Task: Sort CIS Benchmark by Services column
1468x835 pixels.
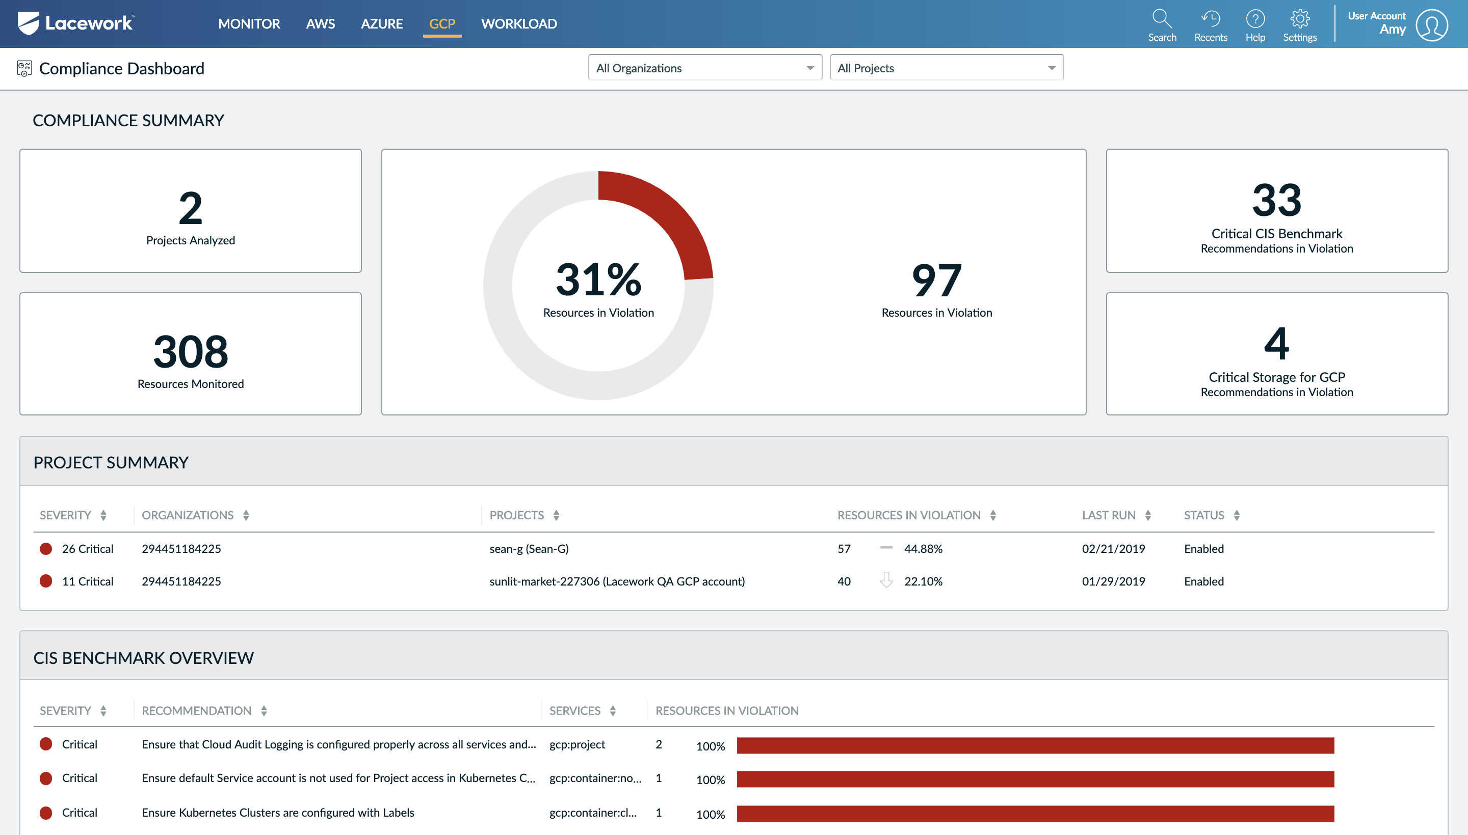Action: coord(613,711)
